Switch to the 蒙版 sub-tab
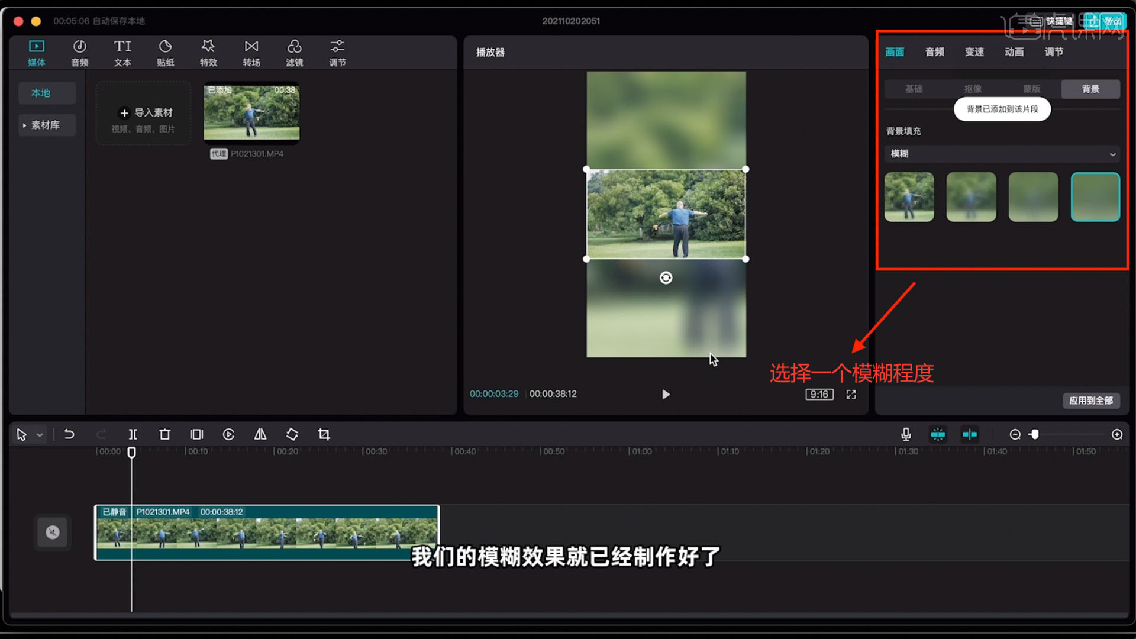Image resolution: width=1136 pixels, height=639 pixels. pos(1031,89)
